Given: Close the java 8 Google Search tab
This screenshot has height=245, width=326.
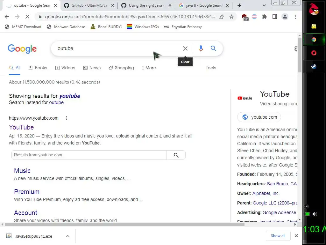Looking at the screenshot, I should [x=227, y=6].
